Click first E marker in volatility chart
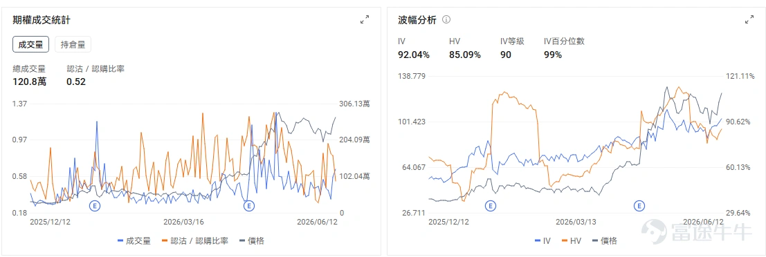This screenshot has width=766, height=257. click(x=491, y=206)
